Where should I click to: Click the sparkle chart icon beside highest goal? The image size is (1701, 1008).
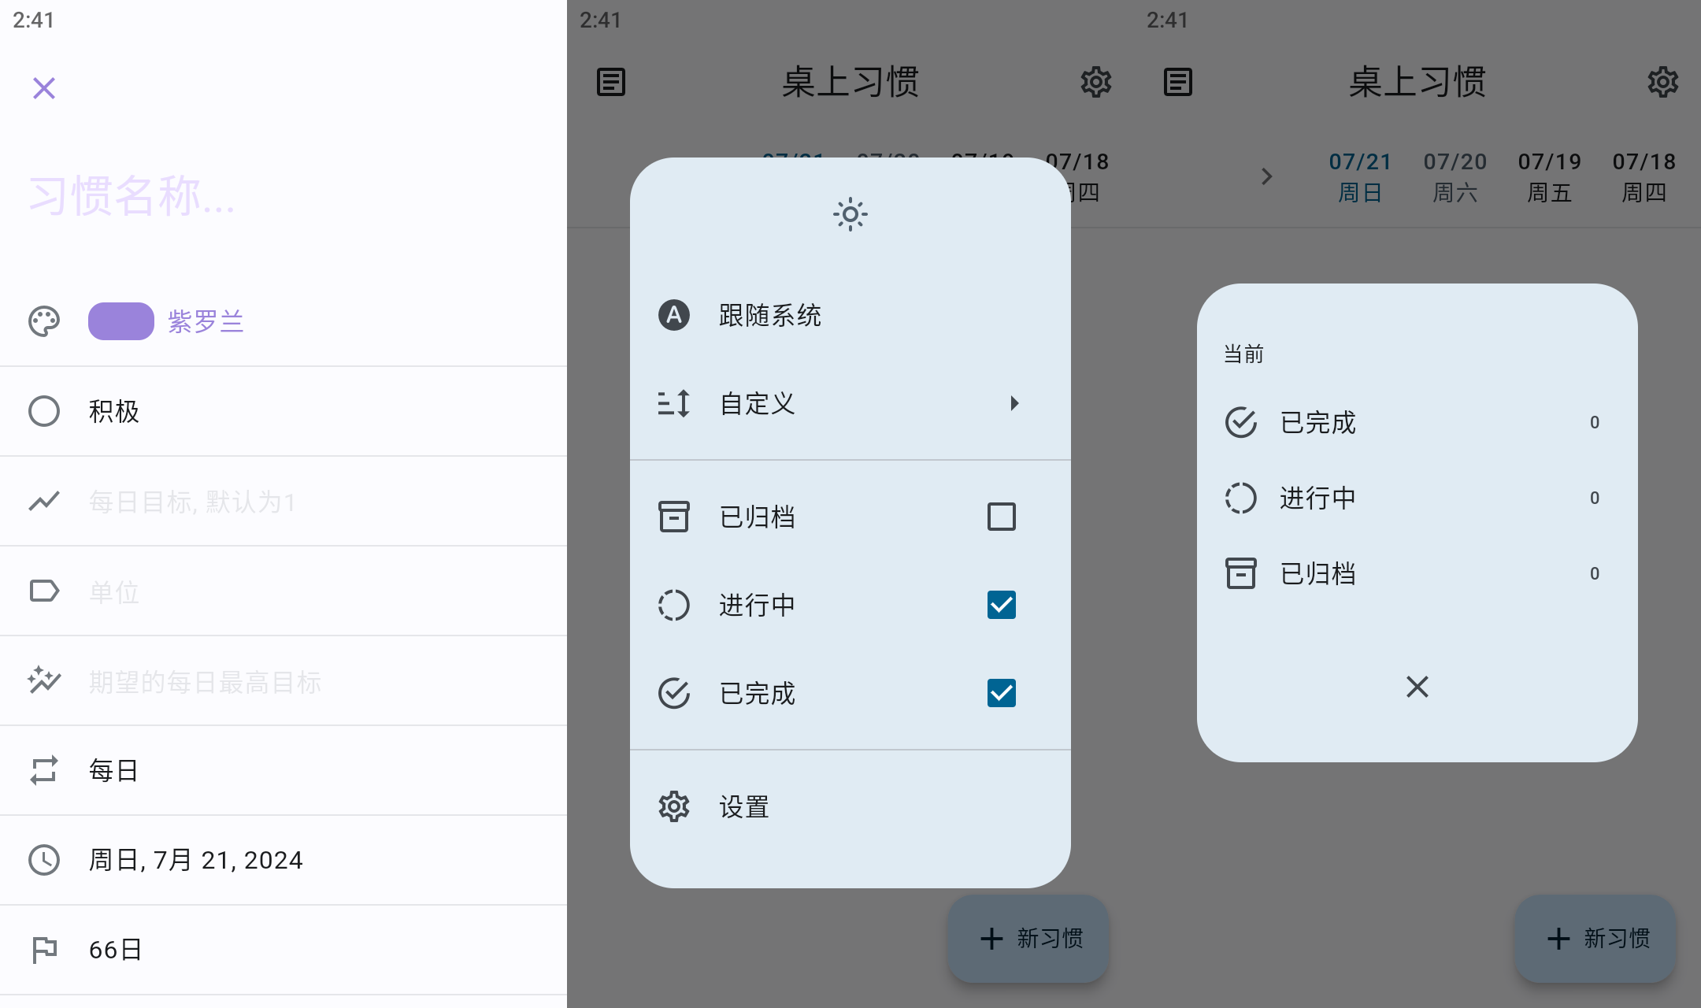point(44,680)
